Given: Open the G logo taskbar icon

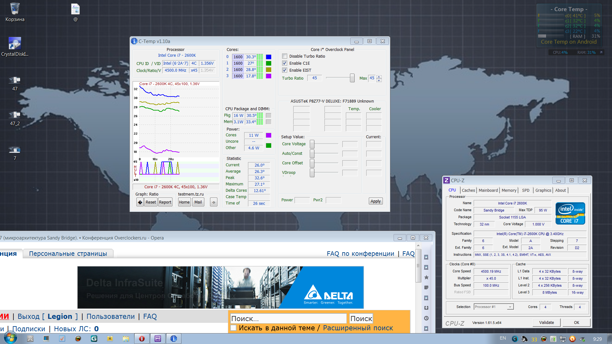Looking at the screenshot, I should [x=94, y=339].
